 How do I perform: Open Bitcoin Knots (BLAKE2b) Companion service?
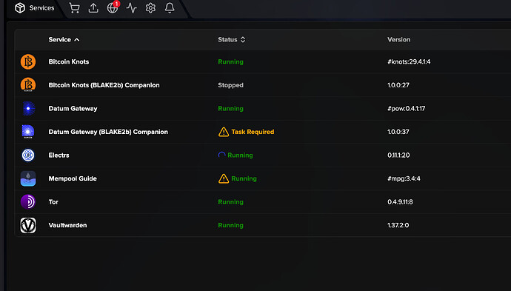click(x=104, y=85)
